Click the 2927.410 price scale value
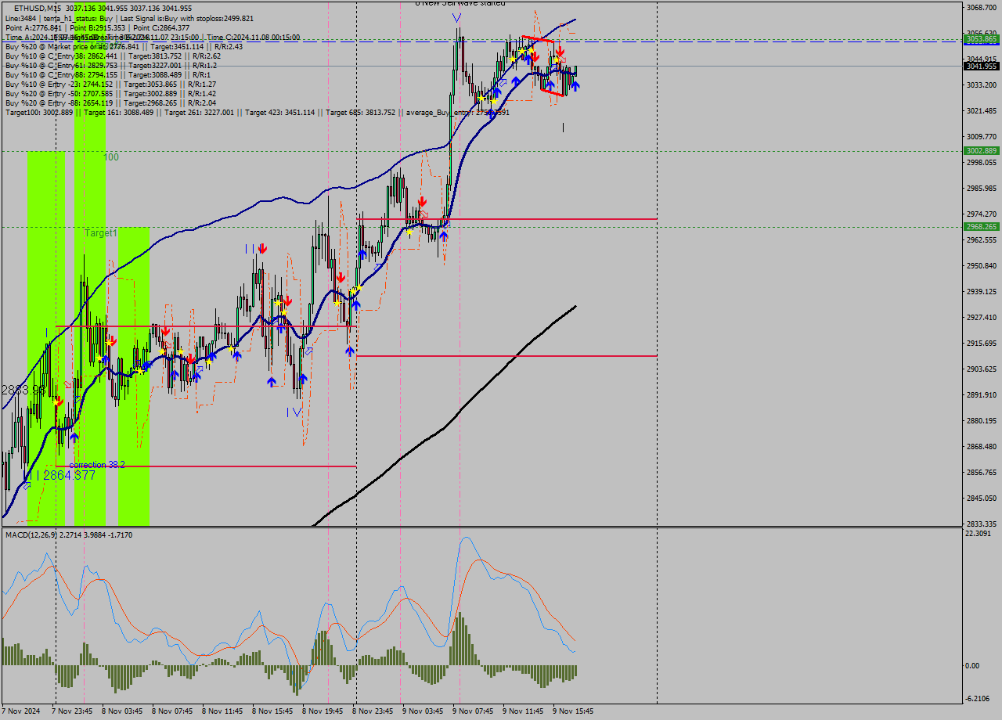This screenshot has width=1002, height=720. [981, 317]
